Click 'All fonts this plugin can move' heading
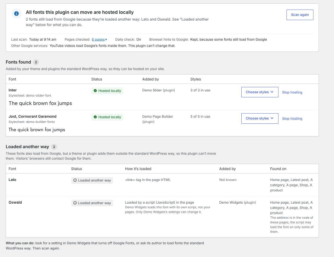Screen dimensions: 334x257 click(80, 12)
